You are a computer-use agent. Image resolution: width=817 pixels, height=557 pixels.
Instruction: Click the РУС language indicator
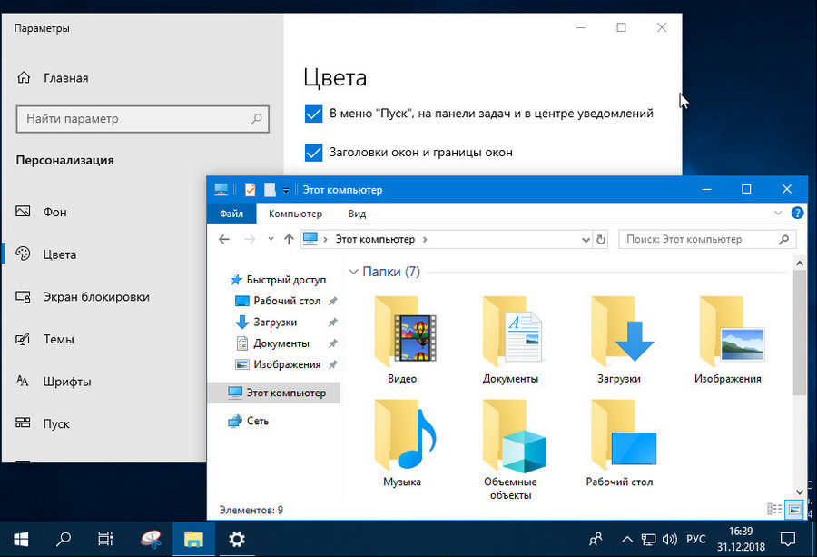click(696, 539)
